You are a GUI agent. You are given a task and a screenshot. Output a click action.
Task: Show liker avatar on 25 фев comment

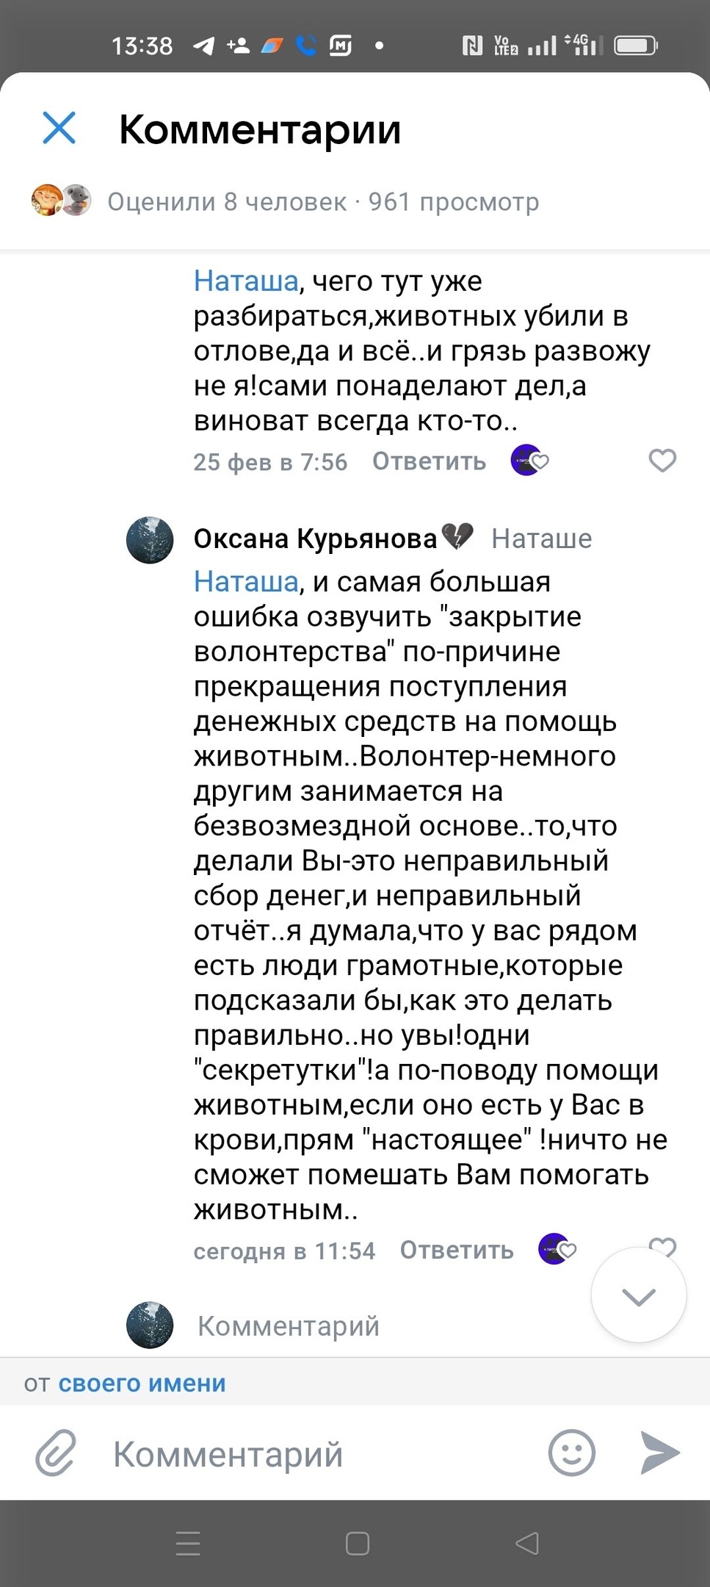click(526, 461)
